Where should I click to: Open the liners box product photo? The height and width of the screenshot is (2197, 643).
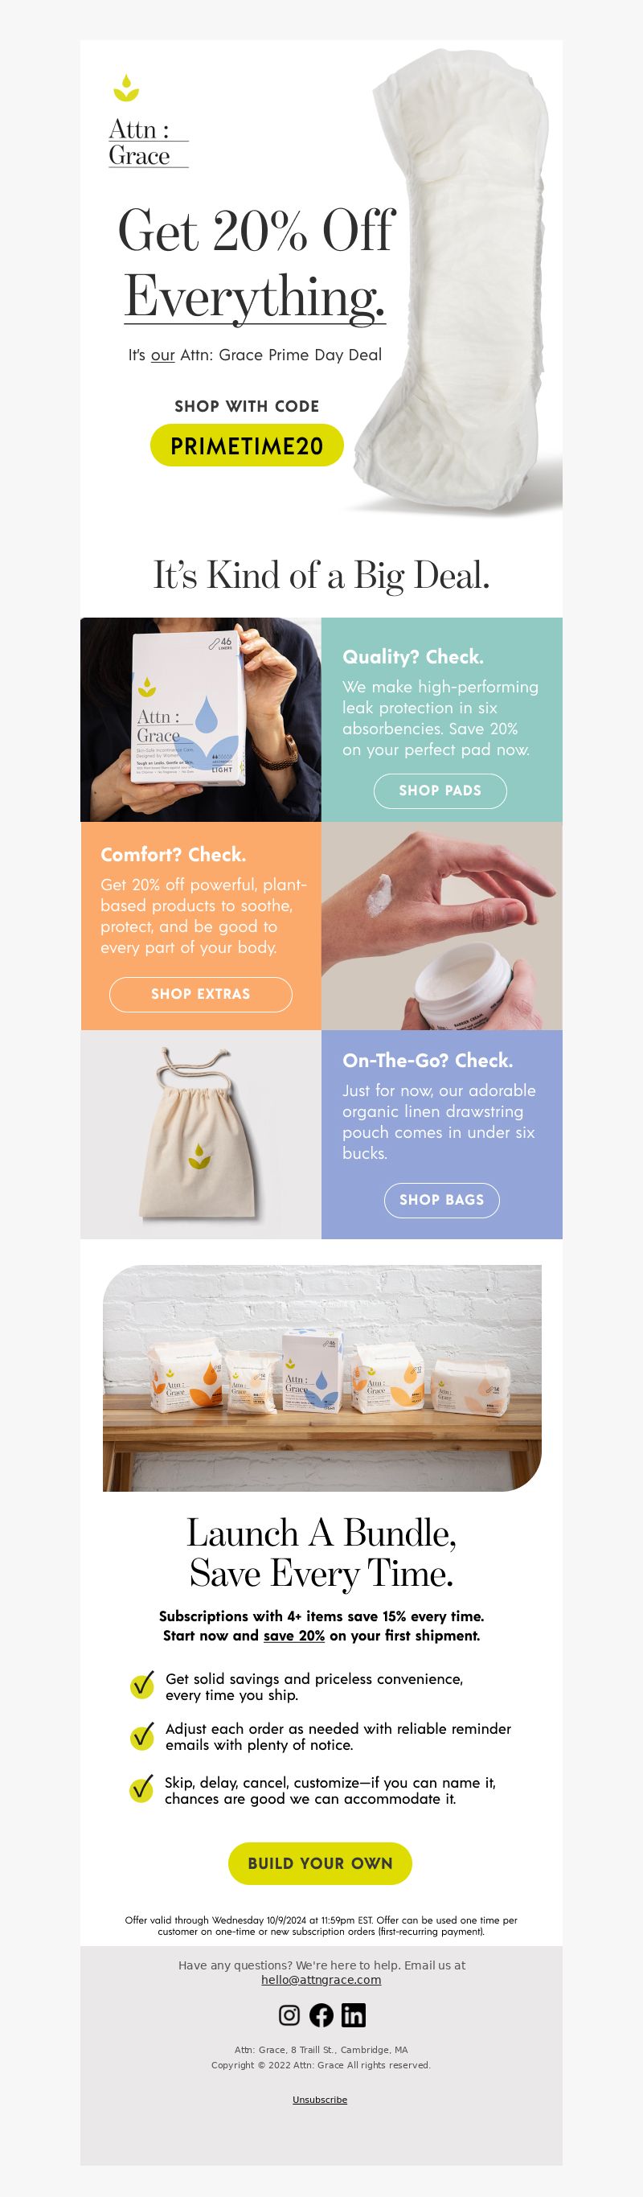coord(201,720)
